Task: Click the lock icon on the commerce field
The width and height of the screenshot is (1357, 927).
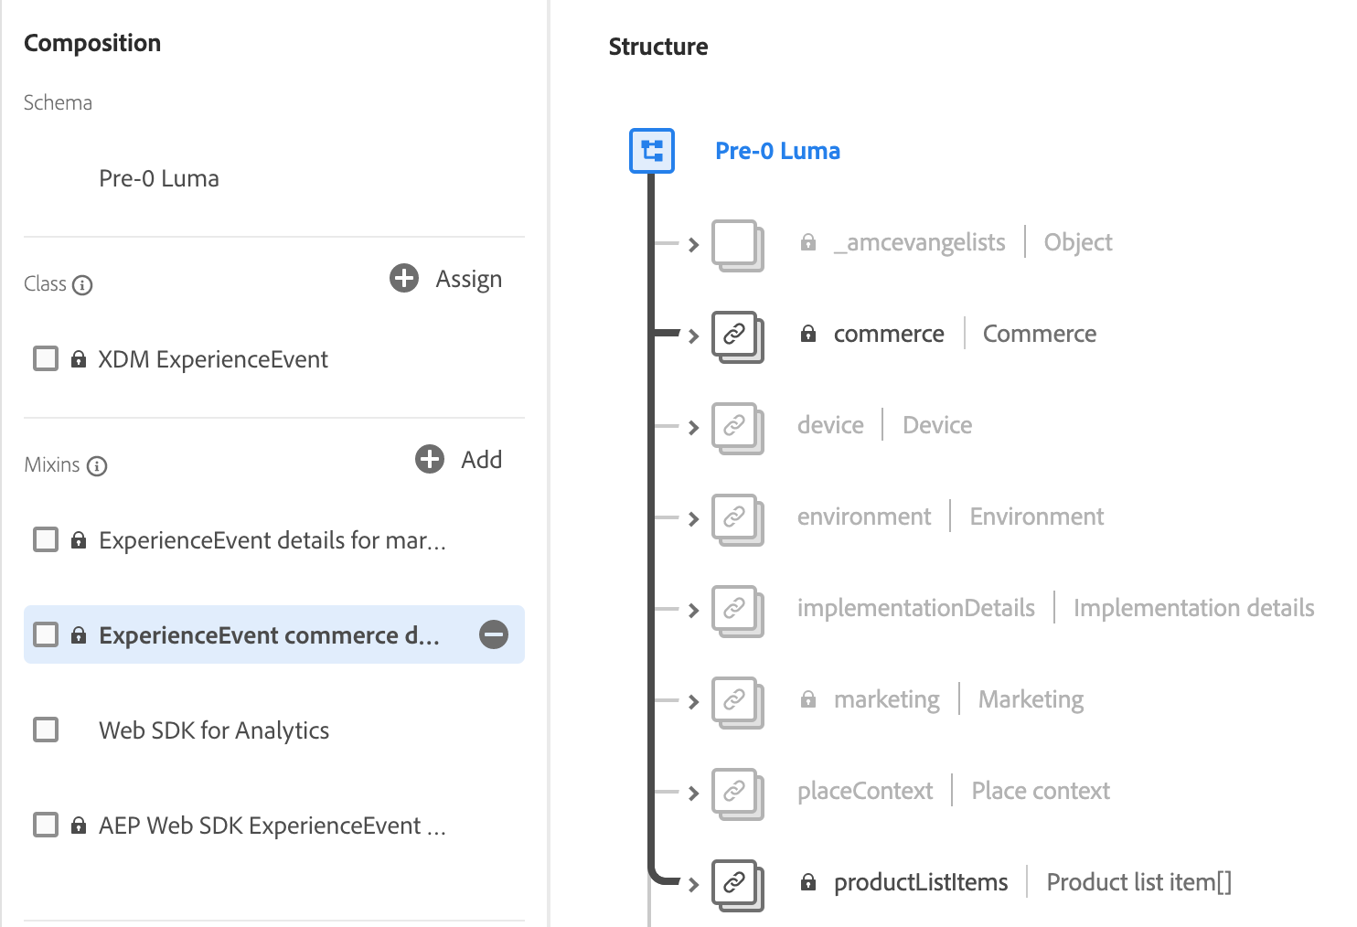Action: [808, 334]
